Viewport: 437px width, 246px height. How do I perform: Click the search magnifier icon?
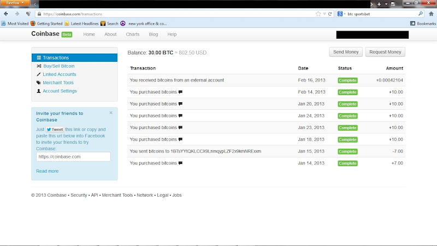click(x=421, y=14)
